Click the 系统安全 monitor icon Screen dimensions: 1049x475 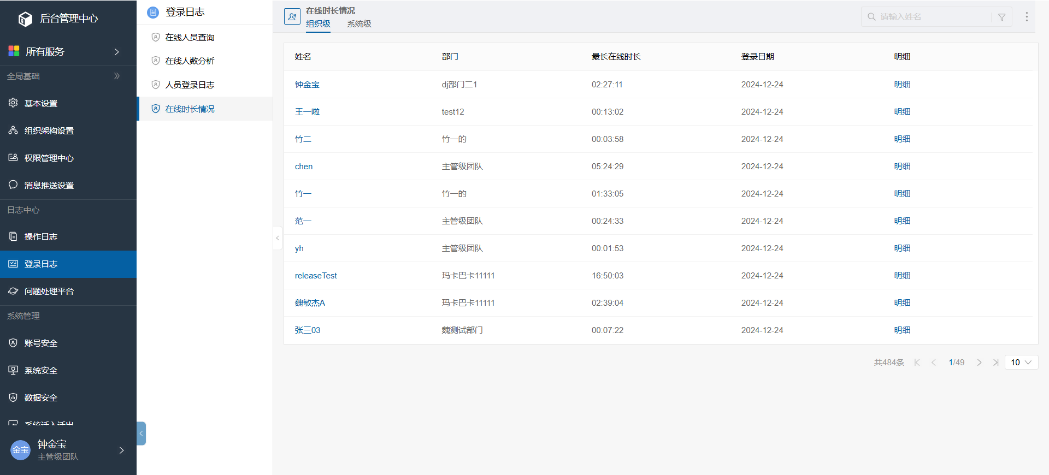coord(13,370)
